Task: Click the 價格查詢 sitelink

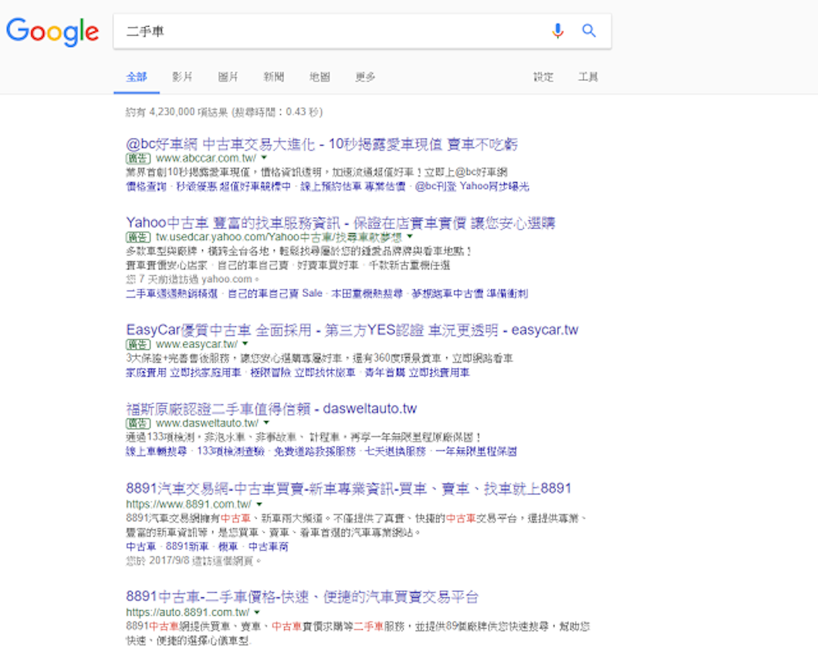Action: (146, 186)
